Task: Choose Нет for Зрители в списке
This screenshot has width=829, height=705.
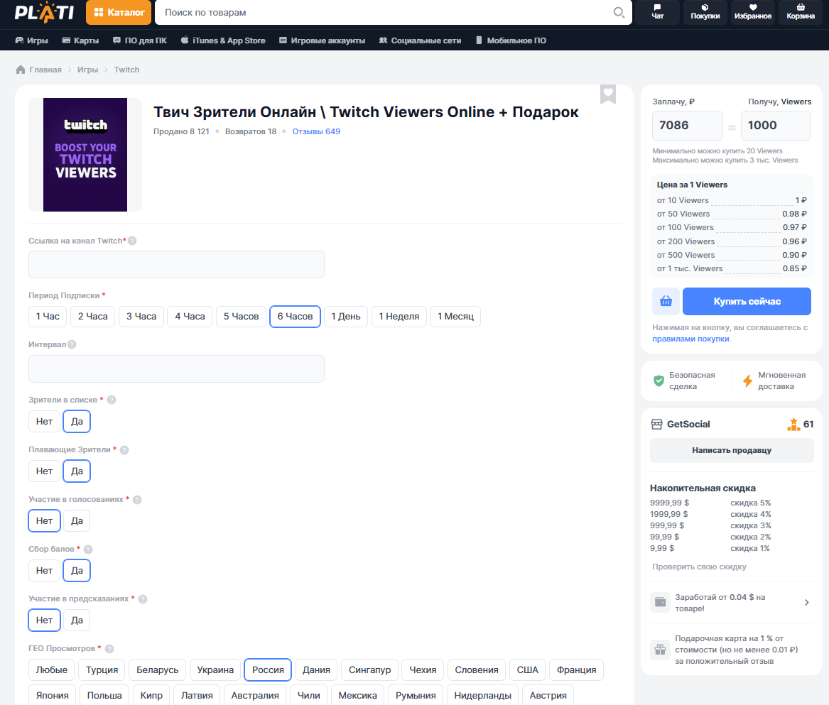Action: click(x=45, y=422)
